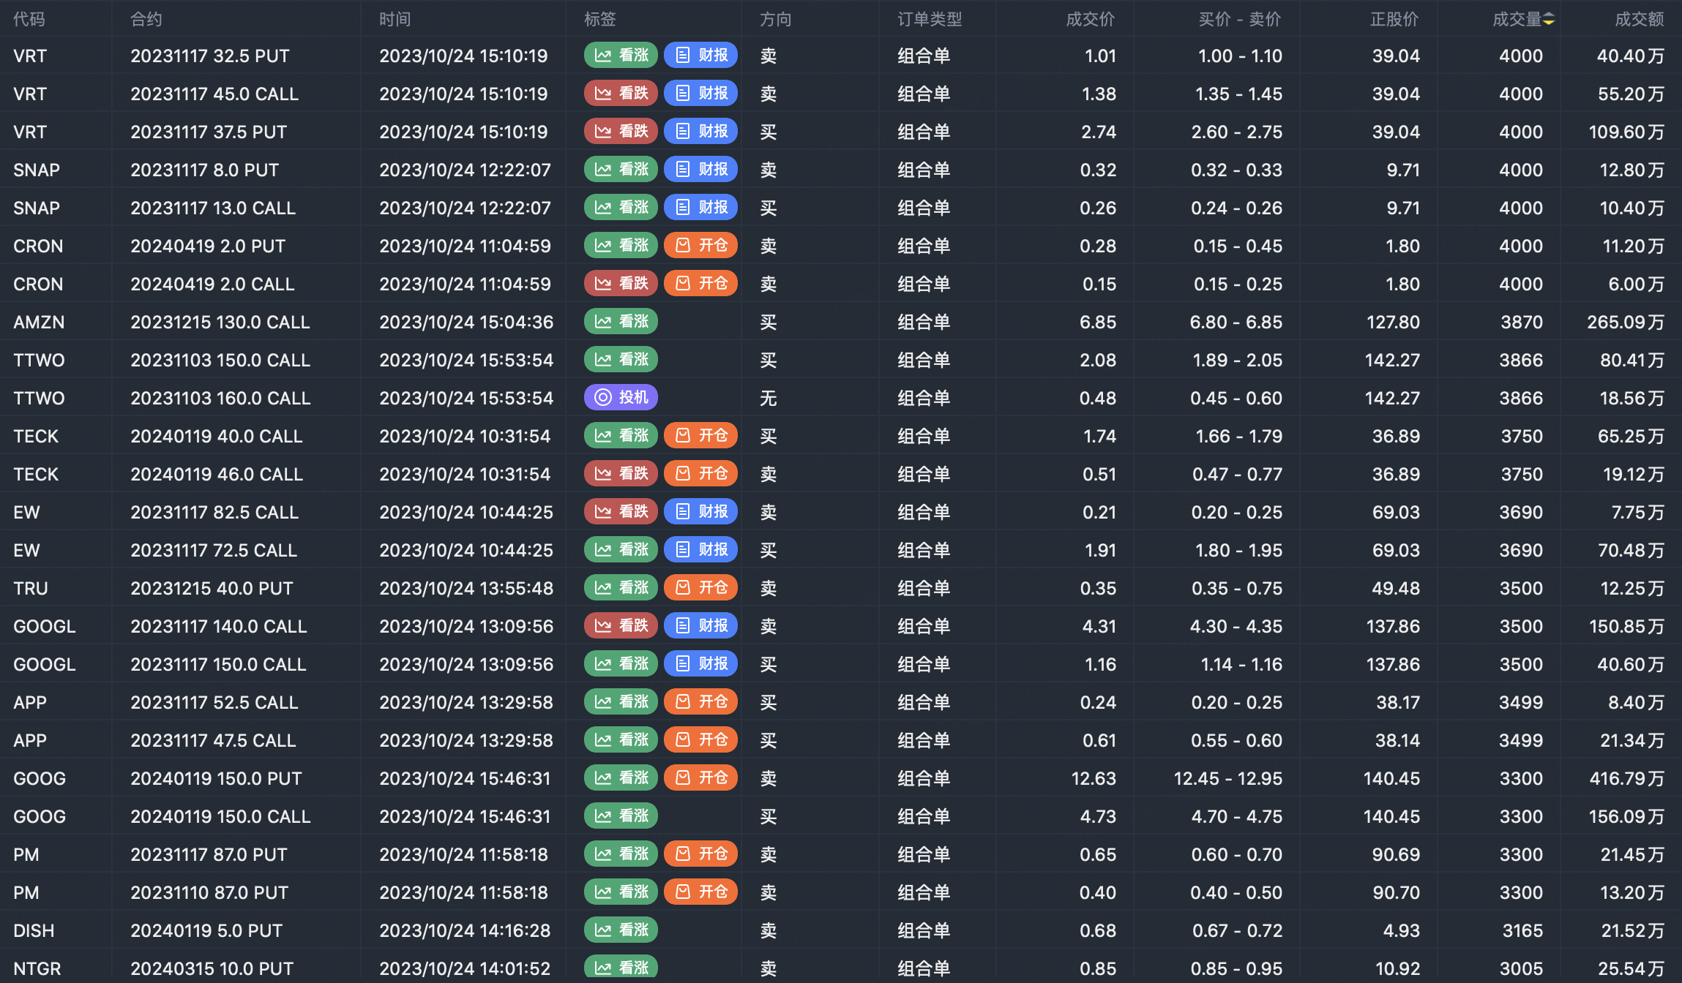Click the 财报 tag on GOOGL 150.0 CALL row
Viewport: 1682px width, 983px height.
tap(700, 664)
